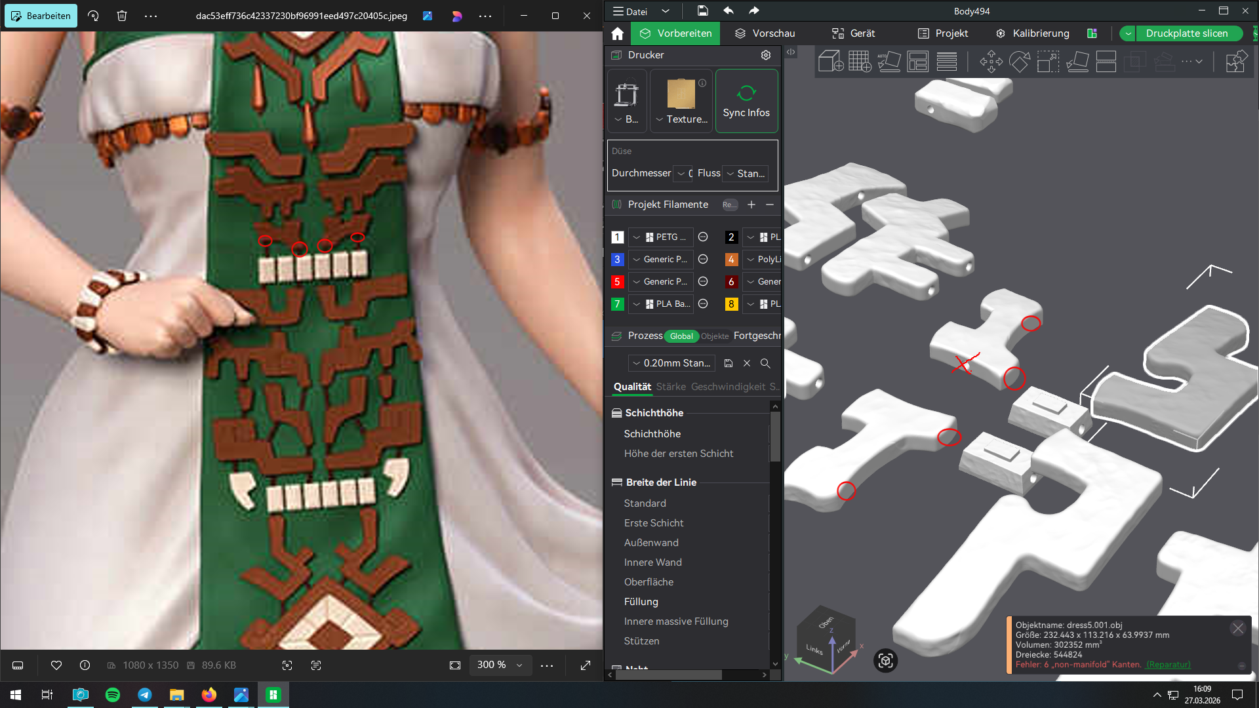Enter fullscreen in Photos viewer
Image resolution: width=1259 pixels, height=708 pixels.
[x=586, y=665]
